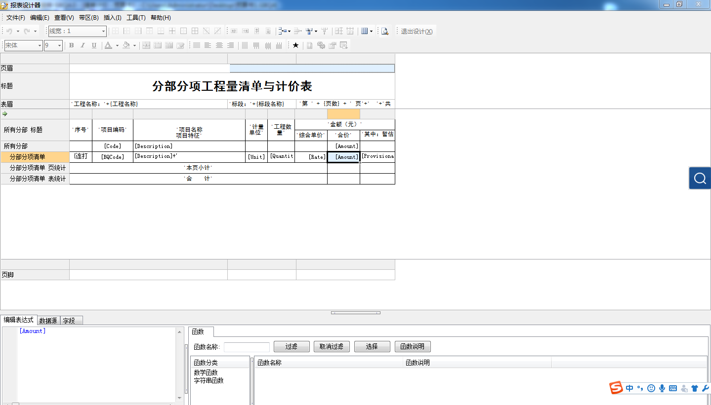This screenshot has width=711, height=405.
Task: Add diagonal-up line border
Action: [217, 31]
